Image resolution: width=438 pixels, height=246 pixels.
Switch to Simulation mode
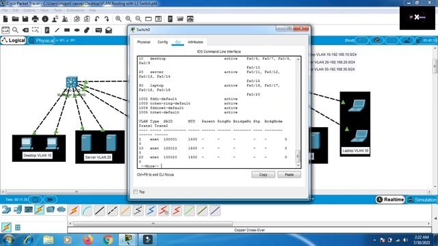click(x=422, y=200)
